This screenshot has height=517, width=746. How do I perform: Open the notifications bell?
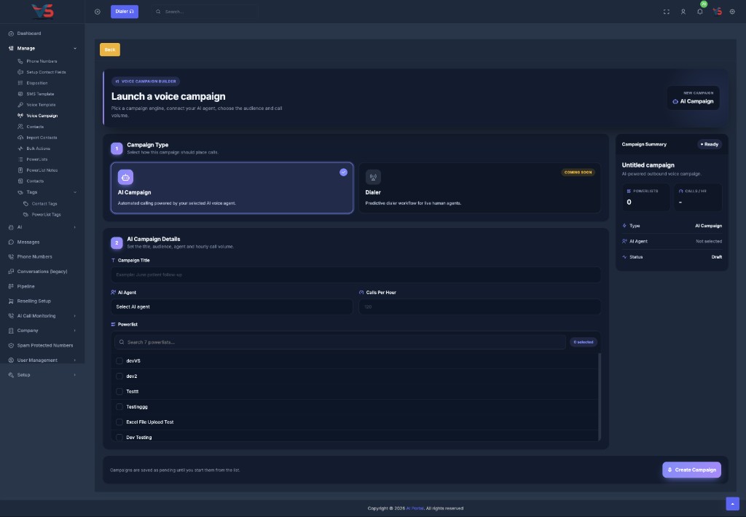pos(700,12)
